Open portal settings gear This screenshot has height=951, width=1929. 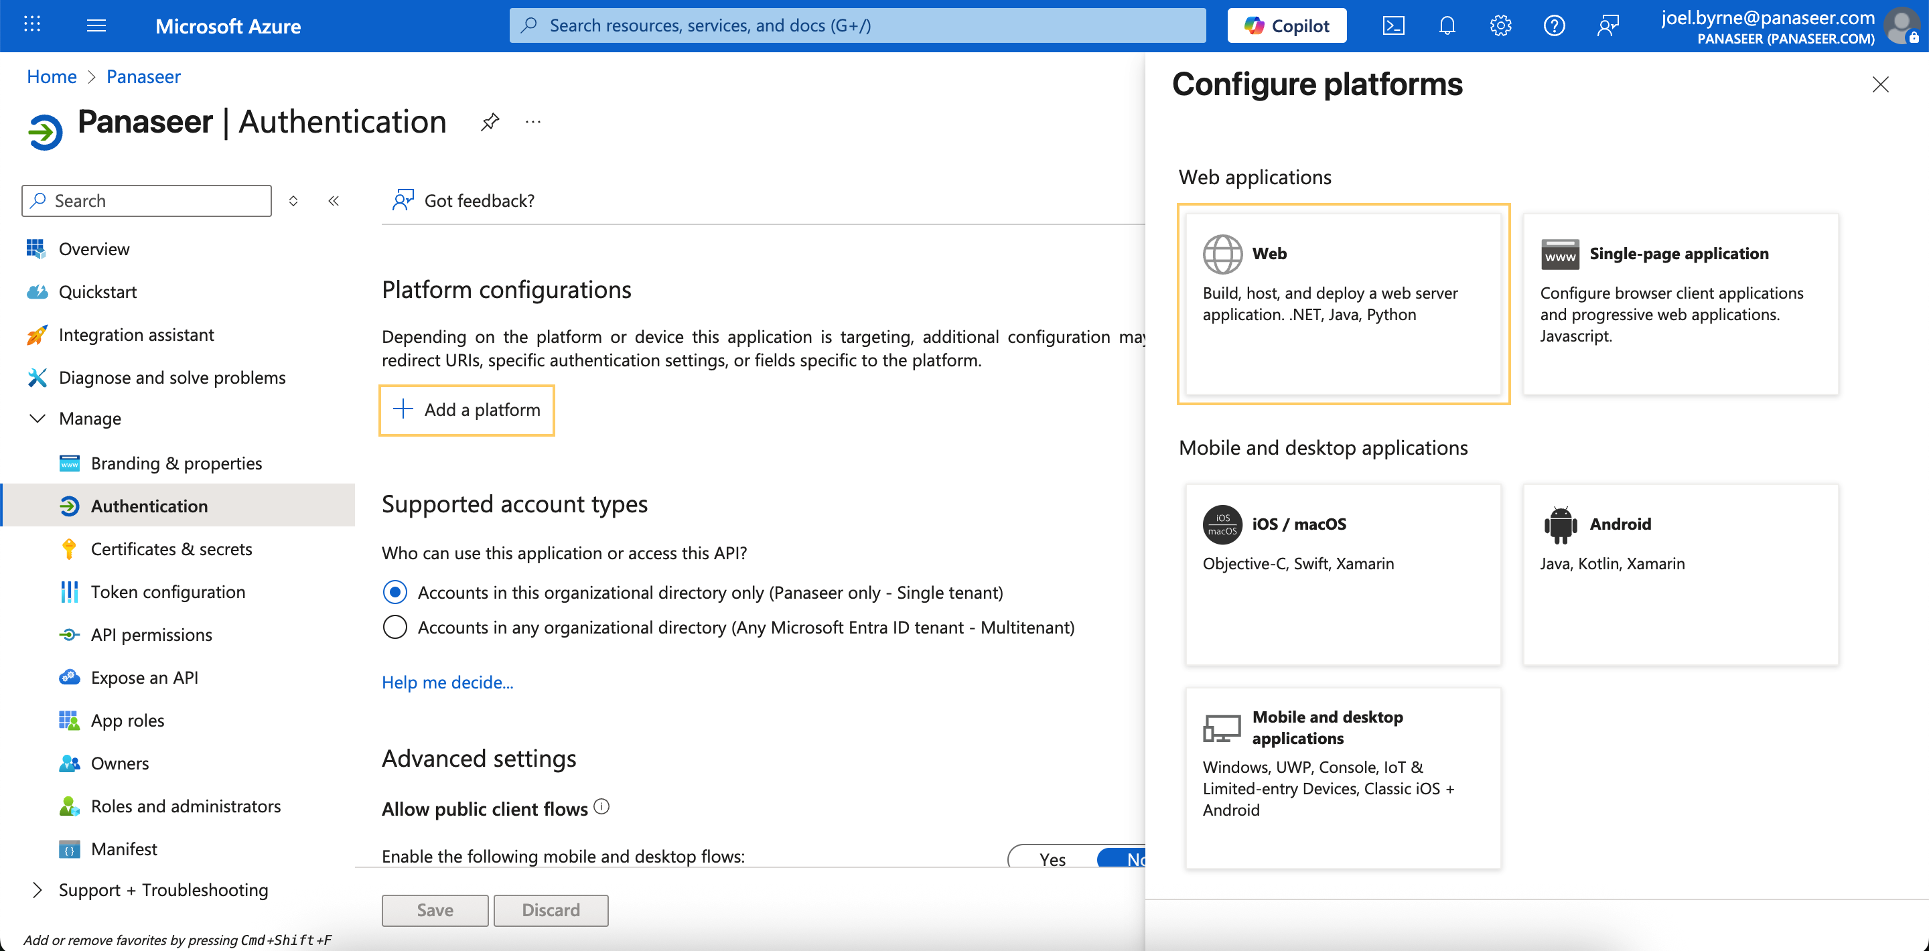click(1500, 25)
